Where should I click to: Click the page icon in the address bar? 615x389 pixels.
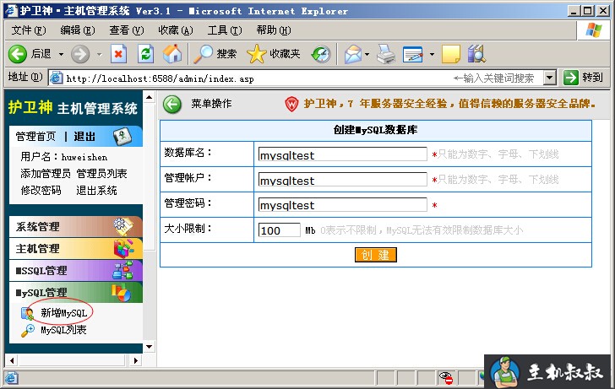tap(56, 78)
